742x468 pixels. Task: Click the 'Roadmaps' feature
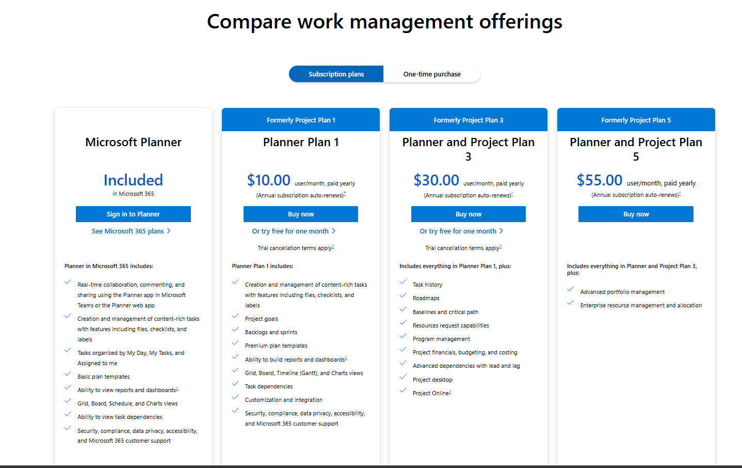(426, 298)
